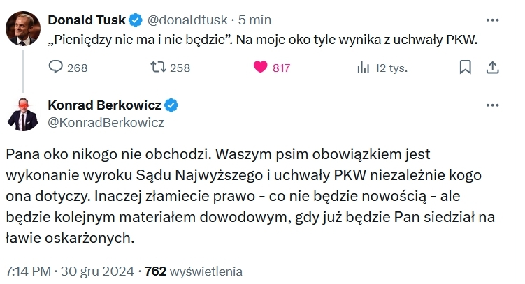Open more options menu on Tusk's tweet
Viewport: 525px width, 284px height.
pyautogui.click(x=491, y=20)
